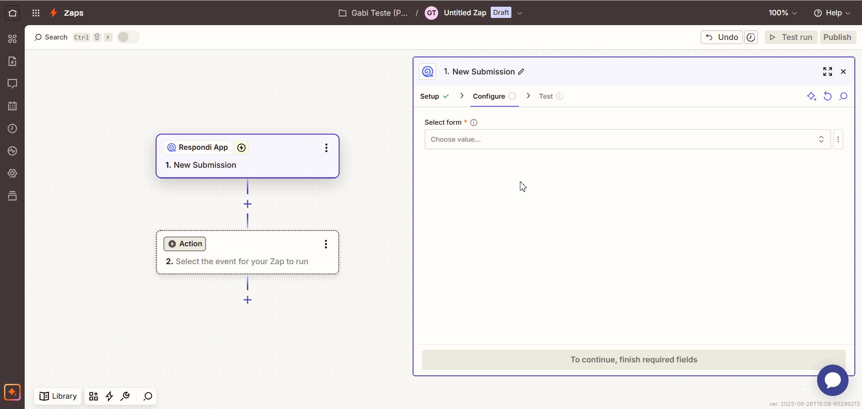Screen dimensions: 862x409
Task: Open the versions stack icon in sidebar
Action: (x=13, y=196)
